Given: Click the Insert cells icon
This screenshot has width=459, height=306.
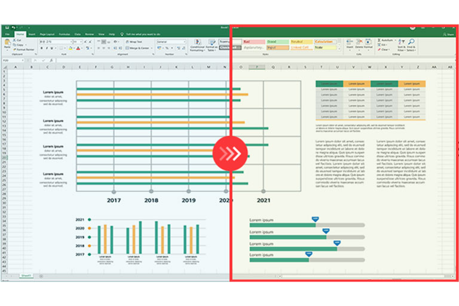Looking at the screenshot, I should 350,44.
